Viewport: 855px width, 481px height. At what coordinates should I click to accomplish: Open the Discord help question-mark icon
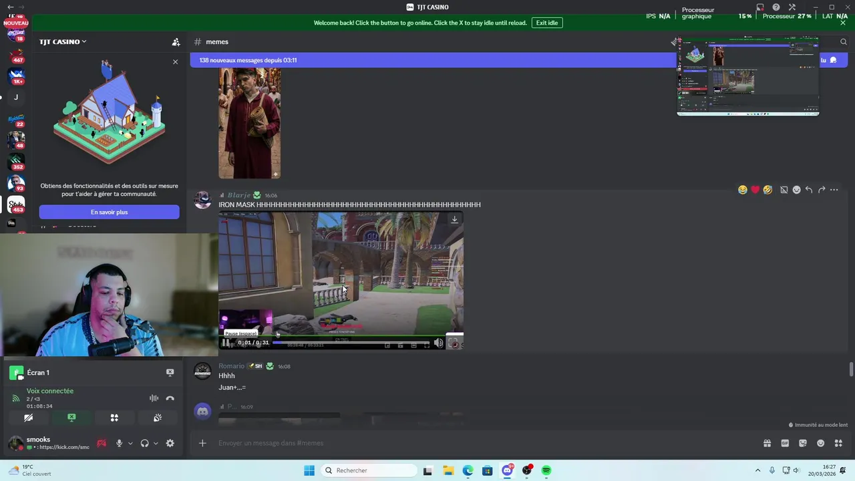click(x=776, y=7)
